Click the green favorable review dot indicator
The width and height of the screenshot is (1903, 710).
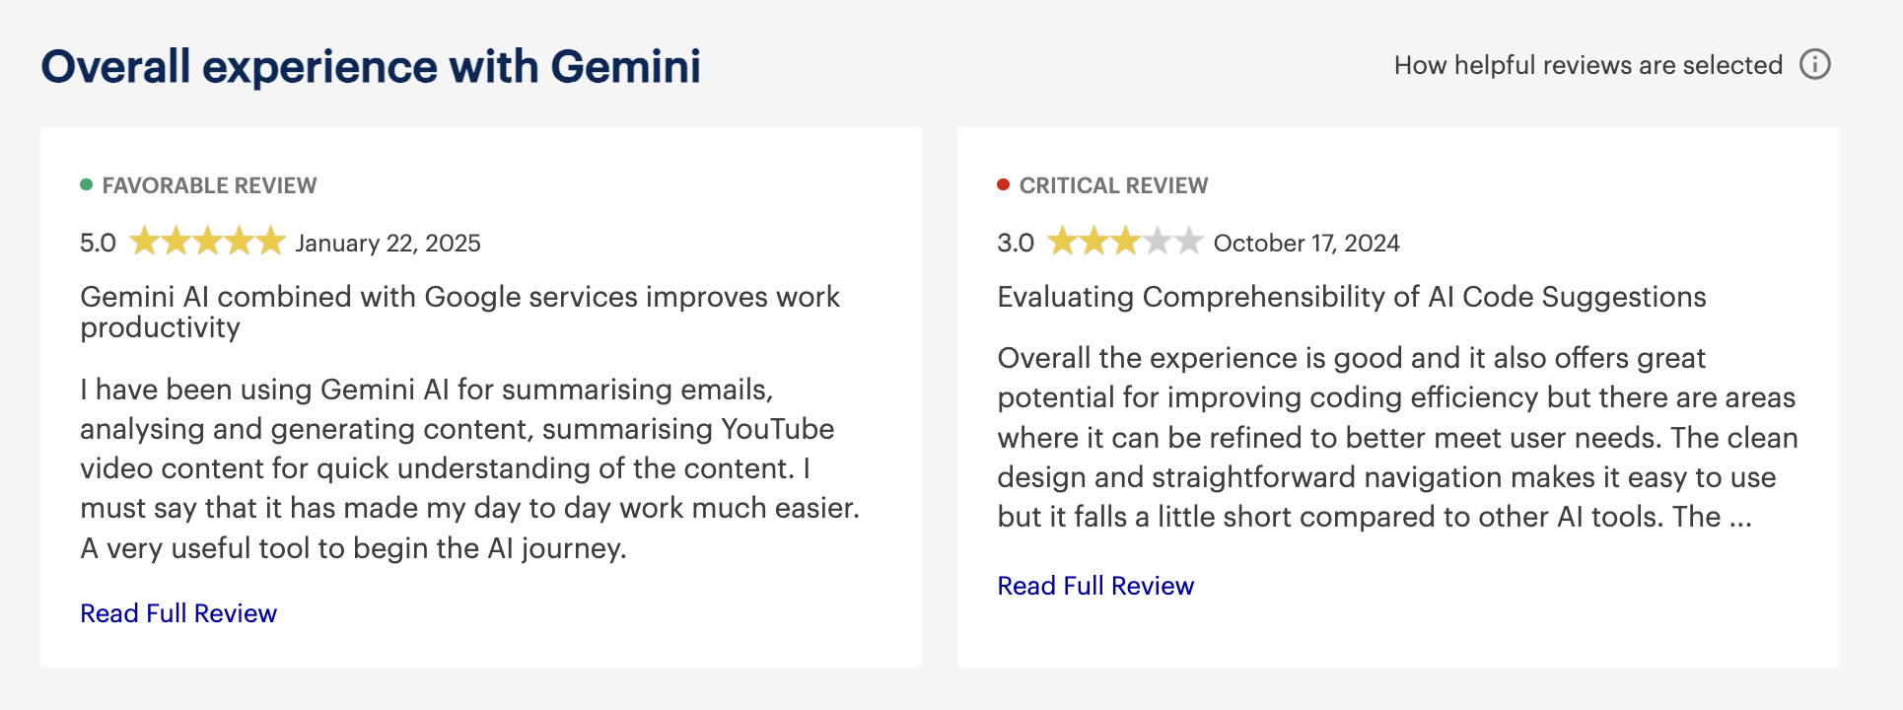point(87,183)
